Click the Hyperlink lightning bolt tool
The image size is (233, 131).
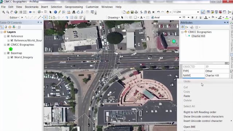(60, 12)
